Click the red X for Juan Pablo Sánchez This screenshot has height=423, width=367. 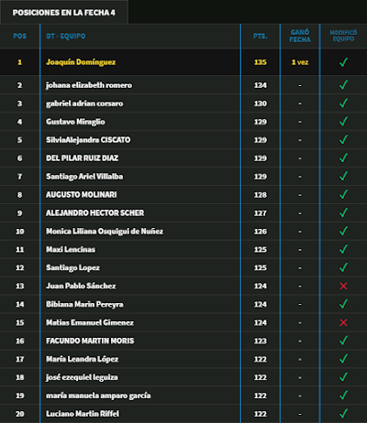(x=343, y=286)
